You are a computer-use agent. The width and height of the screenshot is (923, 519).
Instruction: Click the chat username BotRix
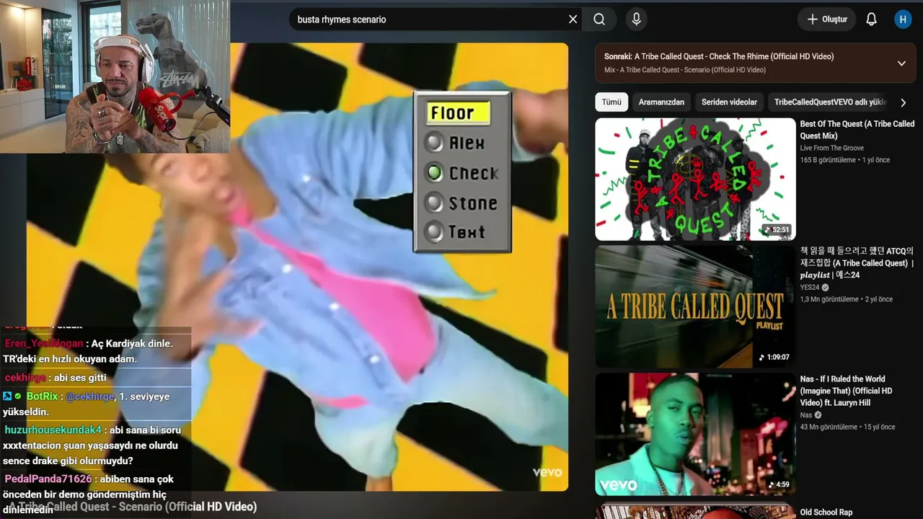click(42, 396)
